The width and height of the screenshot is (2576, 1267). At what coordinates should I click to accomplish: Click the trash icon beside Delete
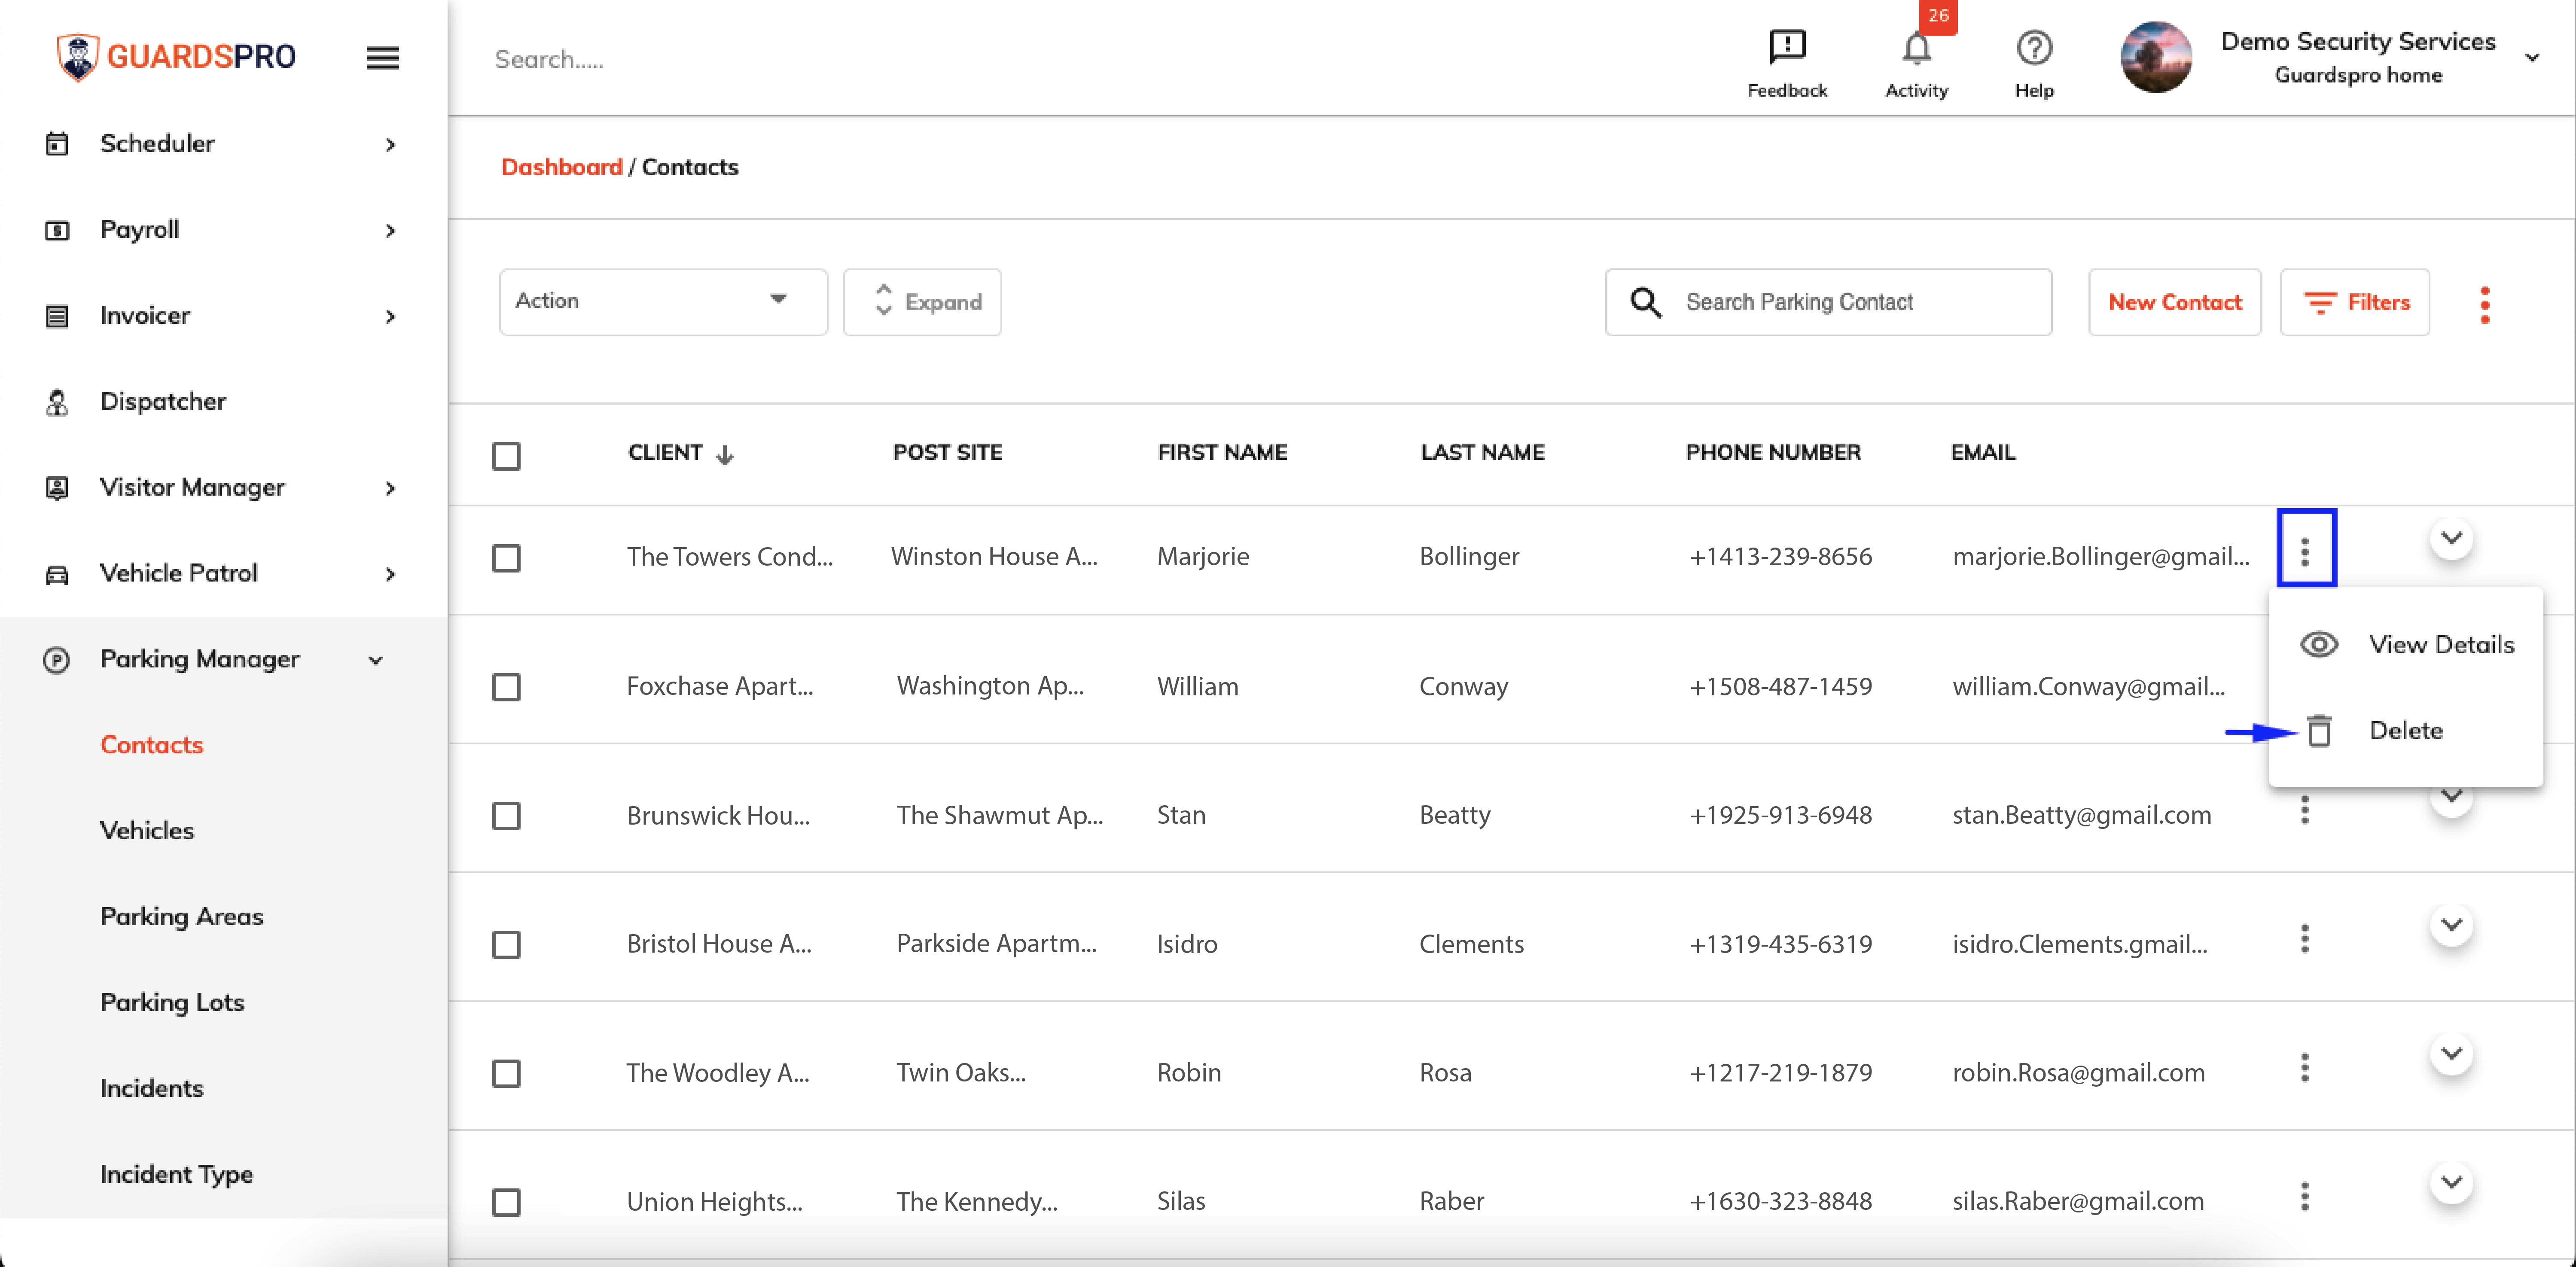coord(2319,731)
